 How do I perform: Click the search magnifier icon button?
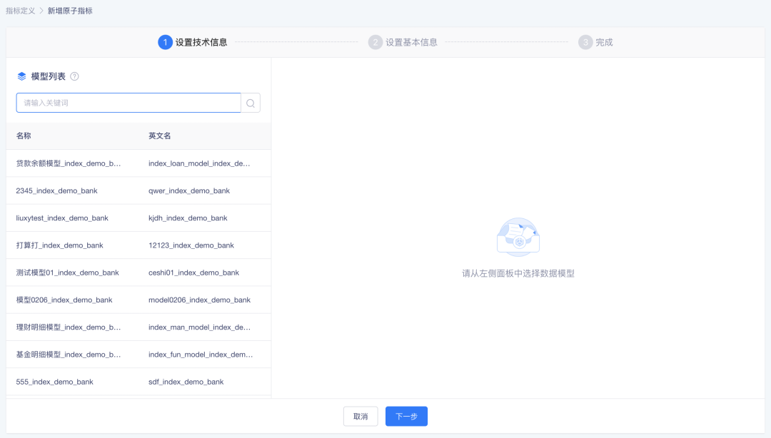pyautogui.click(x=251, y=103)
